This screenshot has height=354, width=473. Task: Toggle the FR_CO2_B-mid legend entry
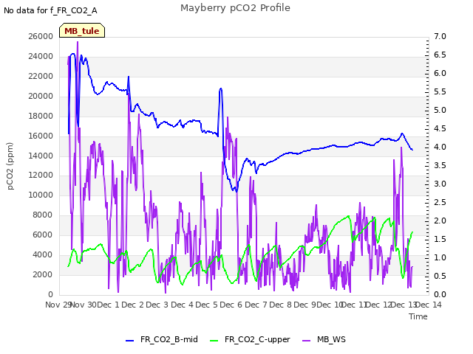click(162, 339)
